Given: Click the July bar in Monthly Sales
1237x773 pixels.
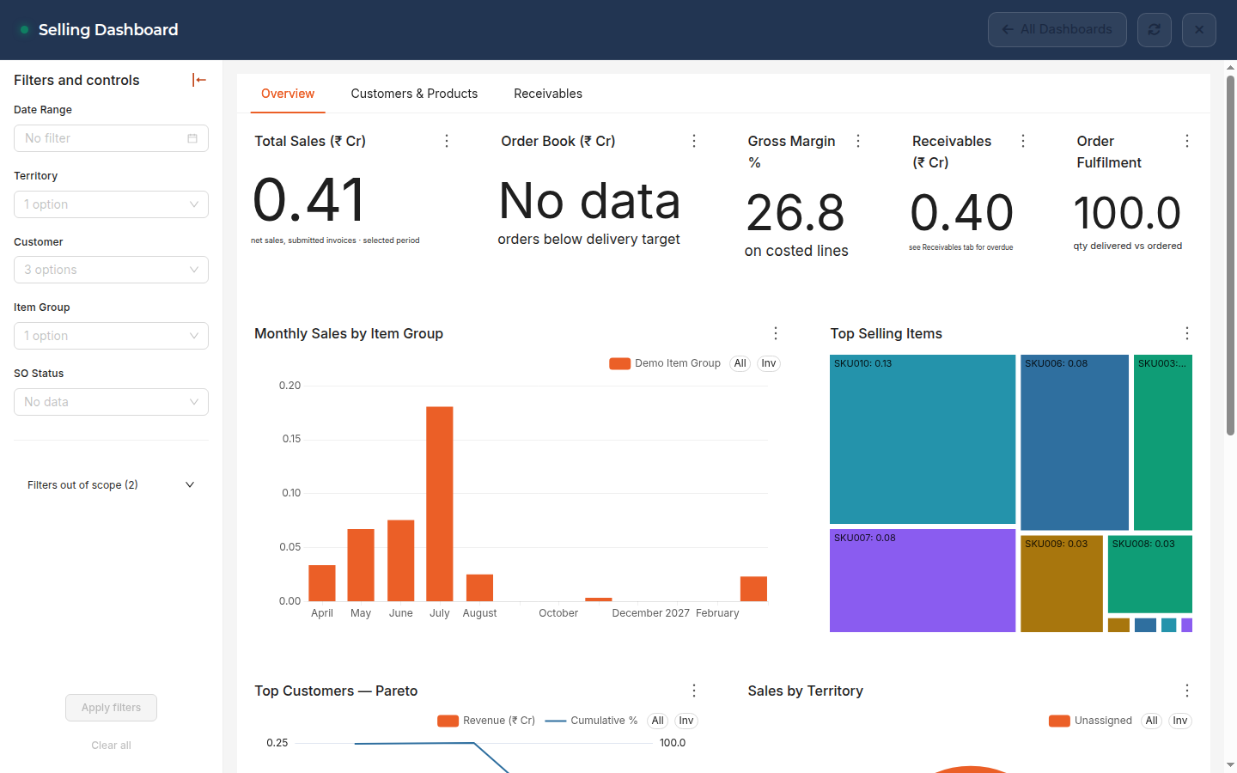Looking at the screenshot, I should (x=440, y=503).
